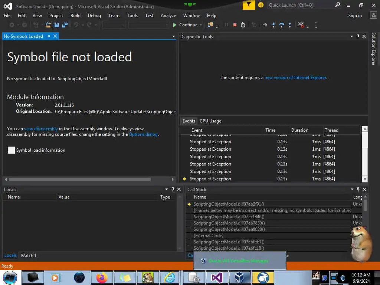This screenshot has width=380, height=285.
Task: Click the Redo toolbar icon
Action: 89,25
